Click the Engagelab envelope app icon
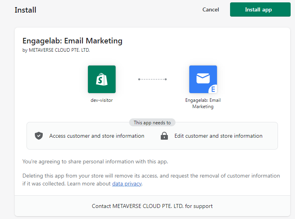295x219 pixels. tap(203, 79)
